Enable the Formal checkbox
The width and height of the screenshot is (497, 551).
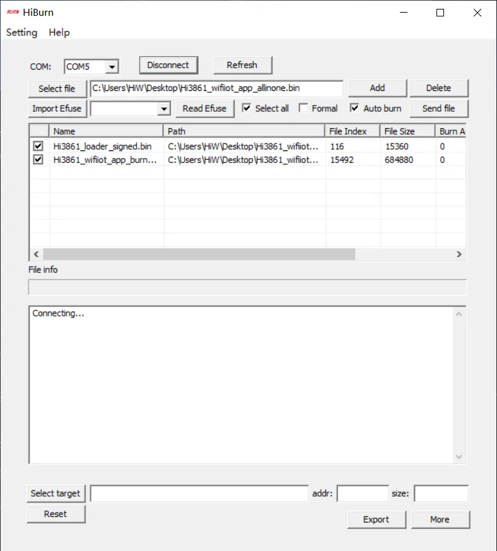(303, 108)
